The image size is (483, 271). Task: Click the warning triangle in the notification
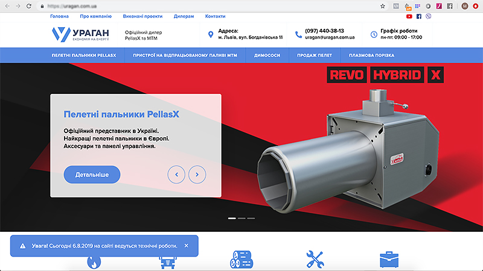pyautogui.click(x=22, y=246)
